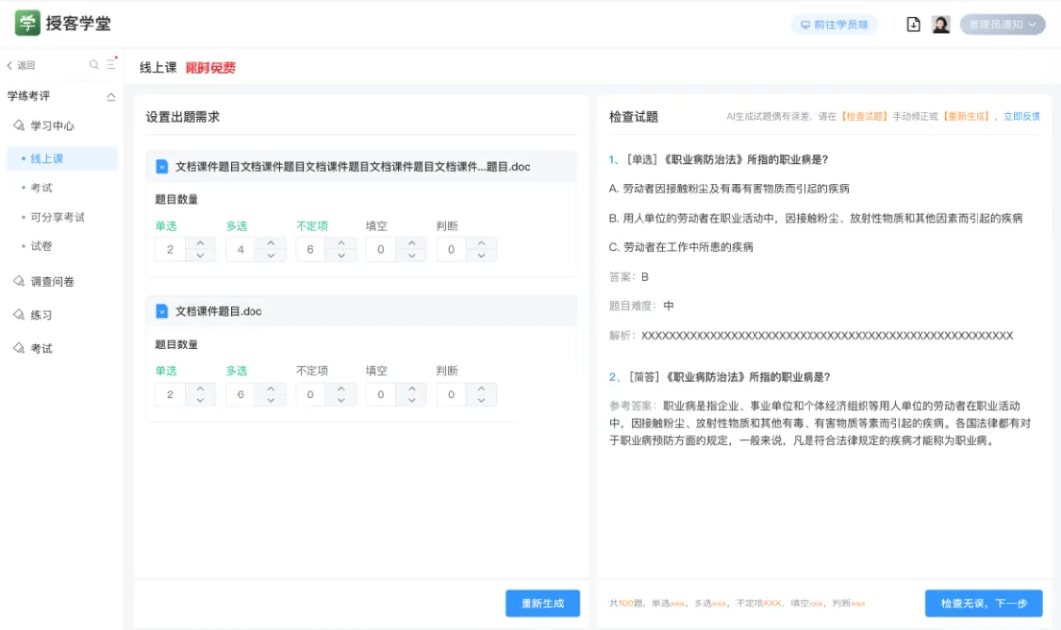
Task: Go back using the 返回 arrow
Action: [x=10, y=66]
